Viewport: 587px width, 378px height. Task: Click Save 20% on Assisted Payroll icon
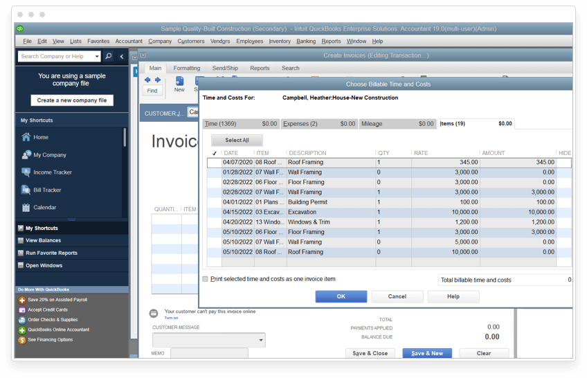(x=22, y=300)
